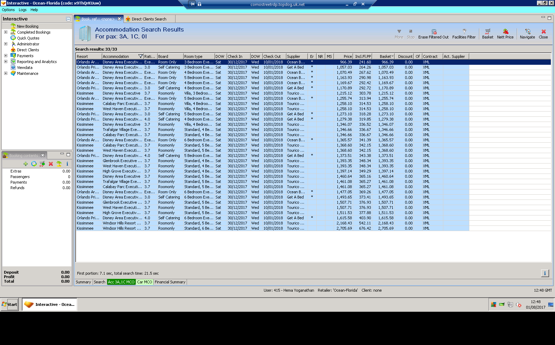Close the Booking contents tab
Screen dimensions: 555x345
coord(43,155)
